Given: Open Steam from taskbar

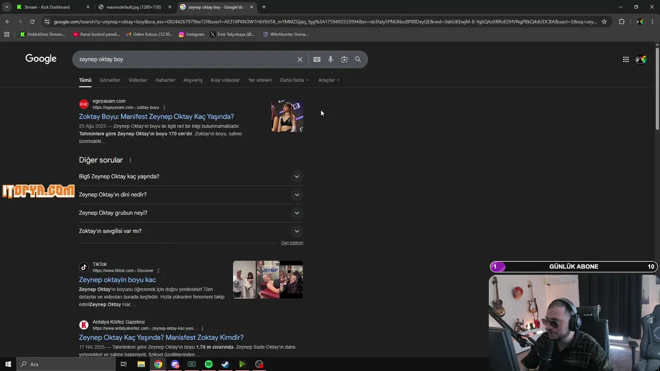Looking at the screenshot, I should 225,364.
